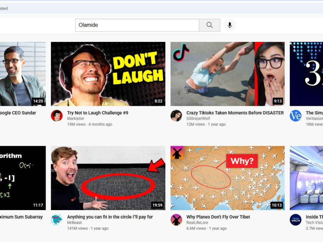Click the browser address bar
Screen dimensions: 323x242
point(161,8)
